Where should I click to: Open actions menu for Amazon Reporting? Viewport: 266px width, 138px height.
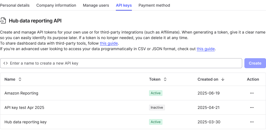coord(252,93)
